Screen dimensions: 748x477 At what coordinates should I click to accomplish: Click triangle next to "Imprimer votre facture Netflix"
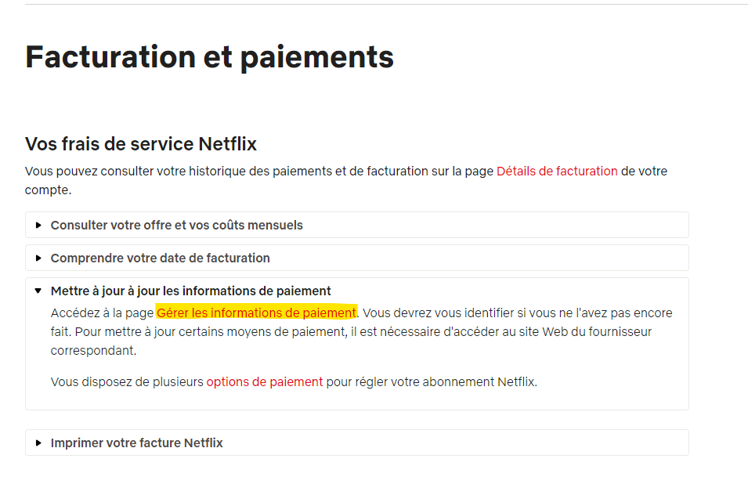pyautogui.click(x=38, y=443)
